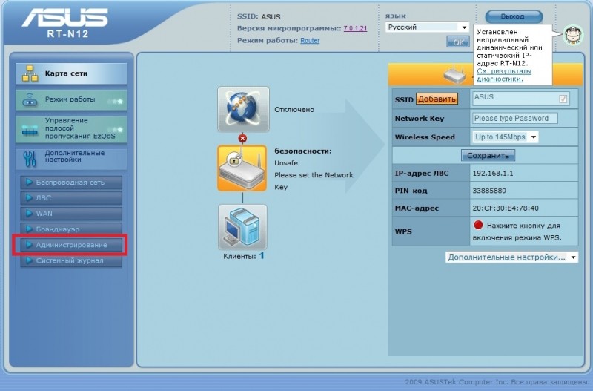Click the EzQoS bandwidth icon

[30, 130]
